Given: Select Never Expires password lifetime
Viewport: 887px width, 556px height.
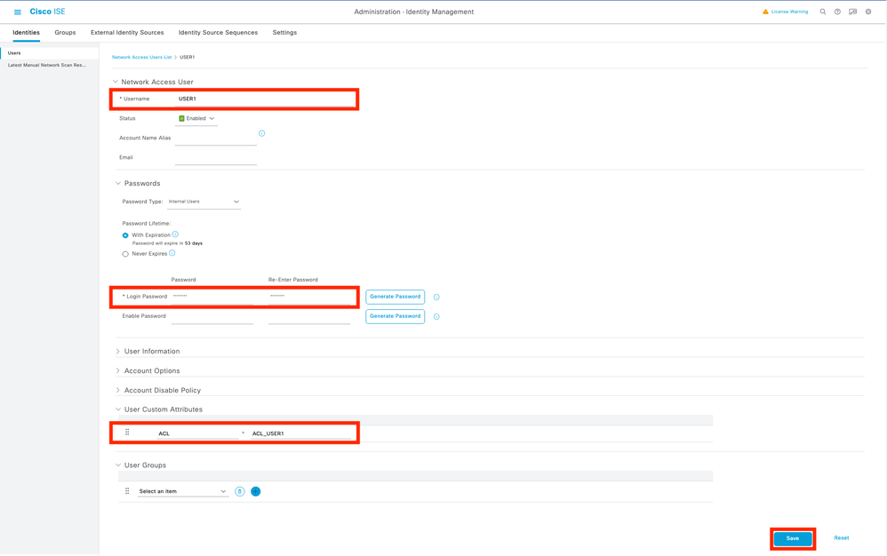Looking at the screenshot, I should point(125,254).
